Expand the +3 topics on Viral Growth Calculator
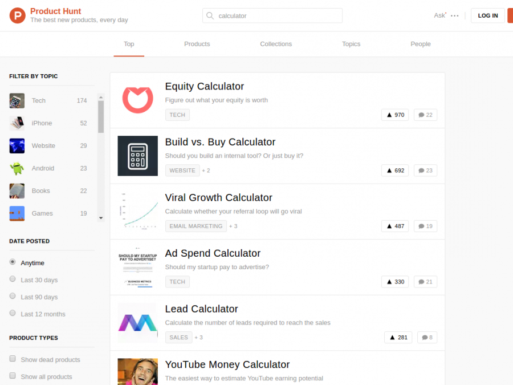The height and width of the screenshot is (385, 513). tap(233, 226)
